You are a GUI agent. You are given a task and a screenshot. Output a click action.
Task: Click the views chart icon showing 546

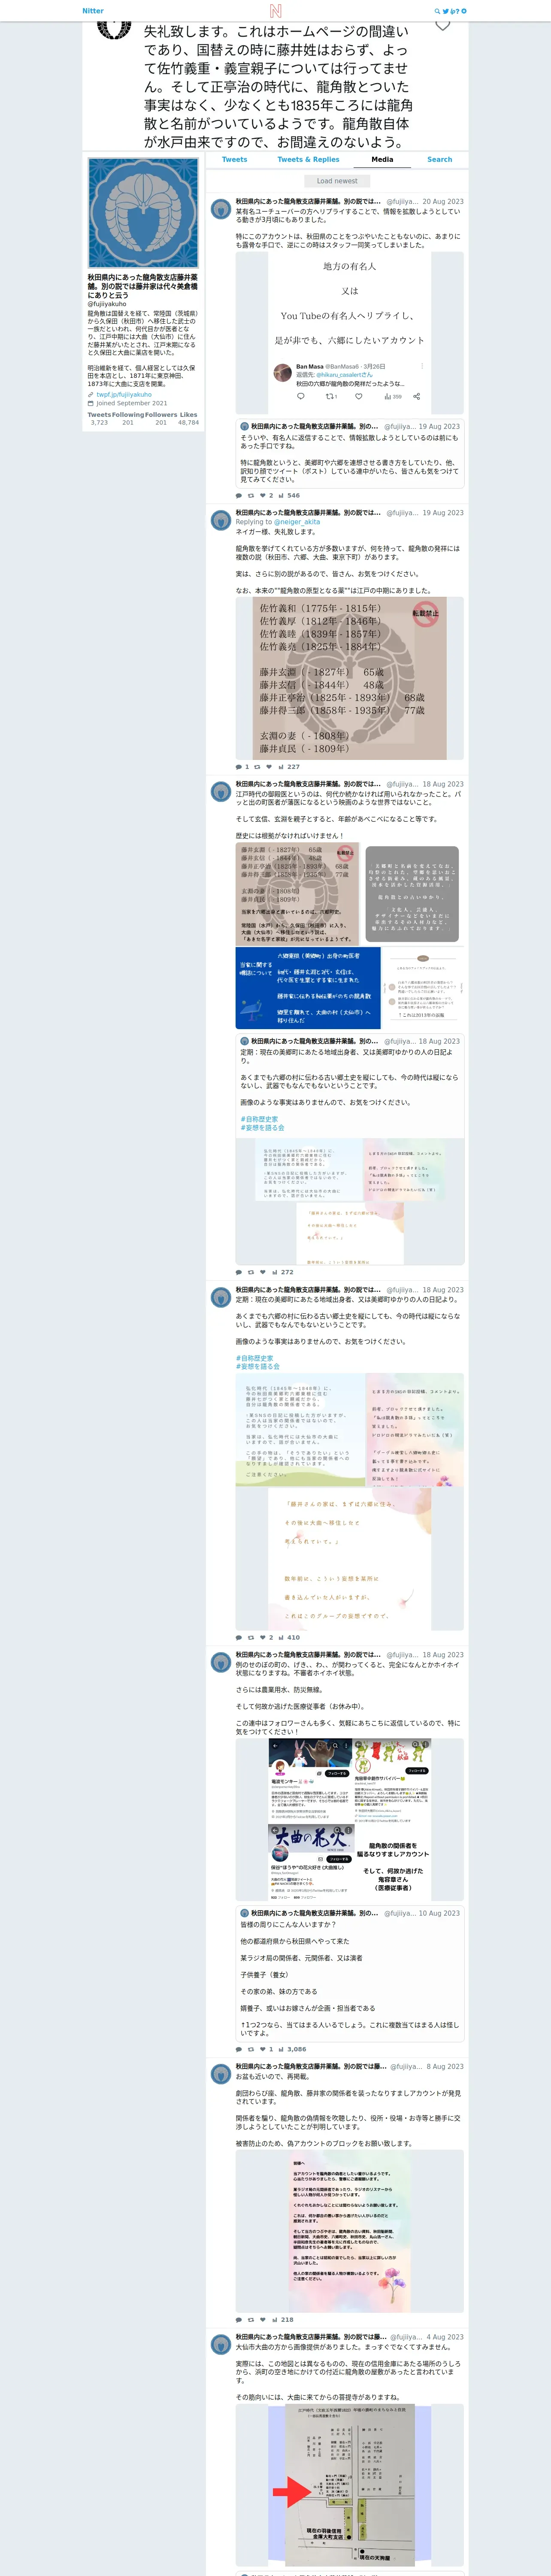pos(281,495)
